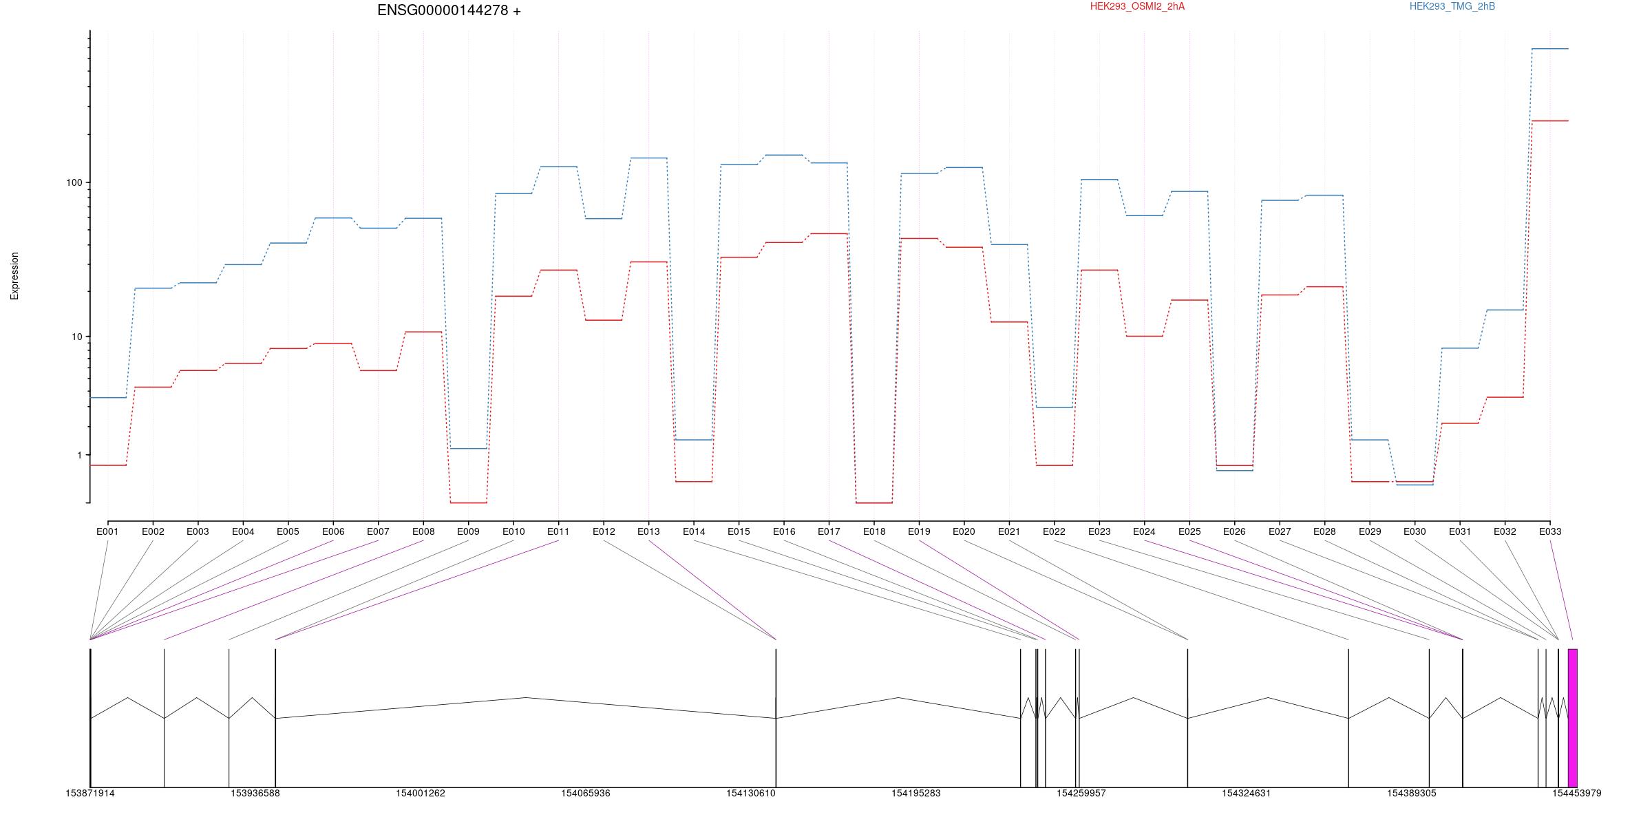Click exon label E001
The image size is (1652, 826).
107,531
